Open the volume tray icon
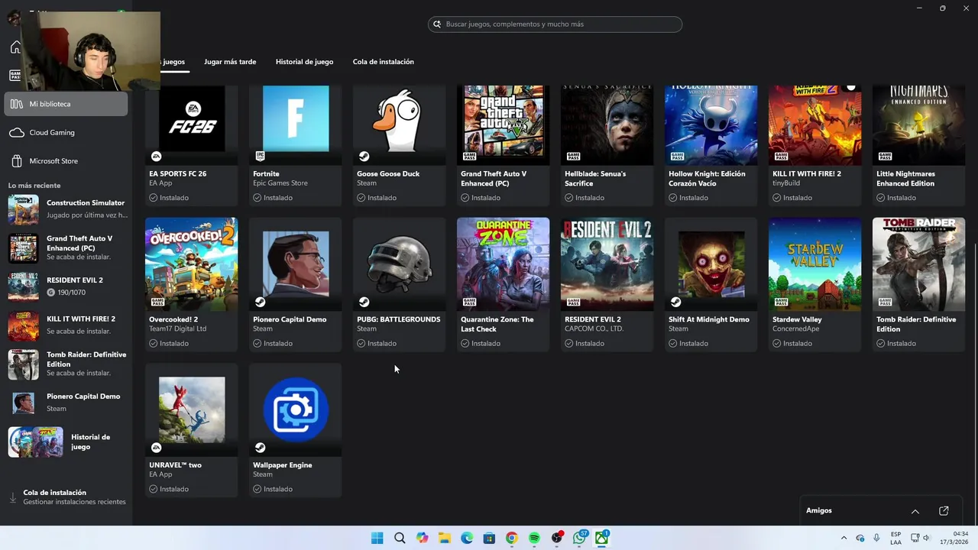This screenshot has width=978, height=550. point(926,538)
